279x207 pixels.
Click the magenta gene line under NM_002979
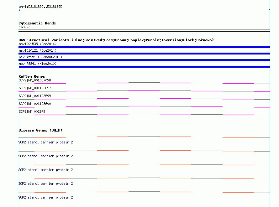(144, 114)
